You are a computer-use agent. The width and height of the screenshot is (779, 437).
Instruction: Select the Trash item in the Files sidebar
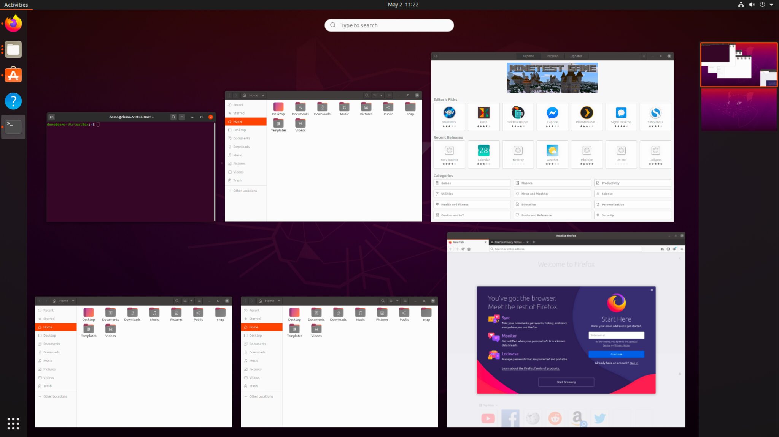237,180
